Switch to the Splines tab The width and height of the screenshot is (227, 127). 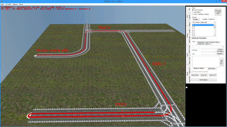click(x=190, y=24)
